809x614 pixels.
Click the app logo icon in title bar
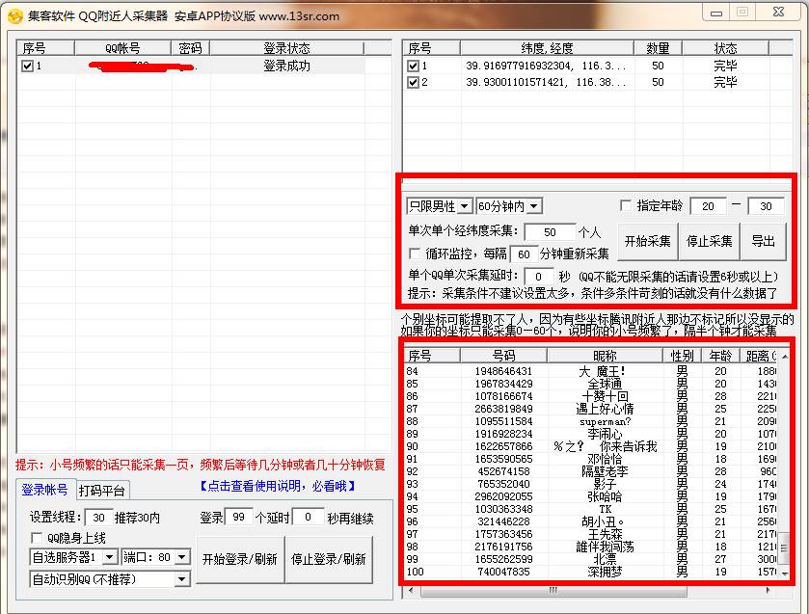pyautogui.click(x=15, y=16)
